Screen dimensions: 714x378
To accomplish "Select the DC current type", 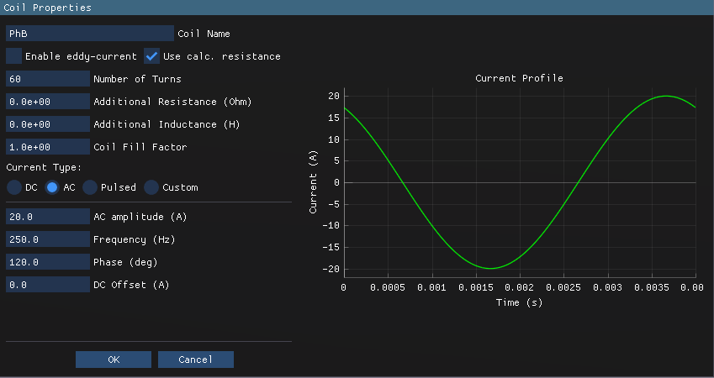I will click(14, 187).
